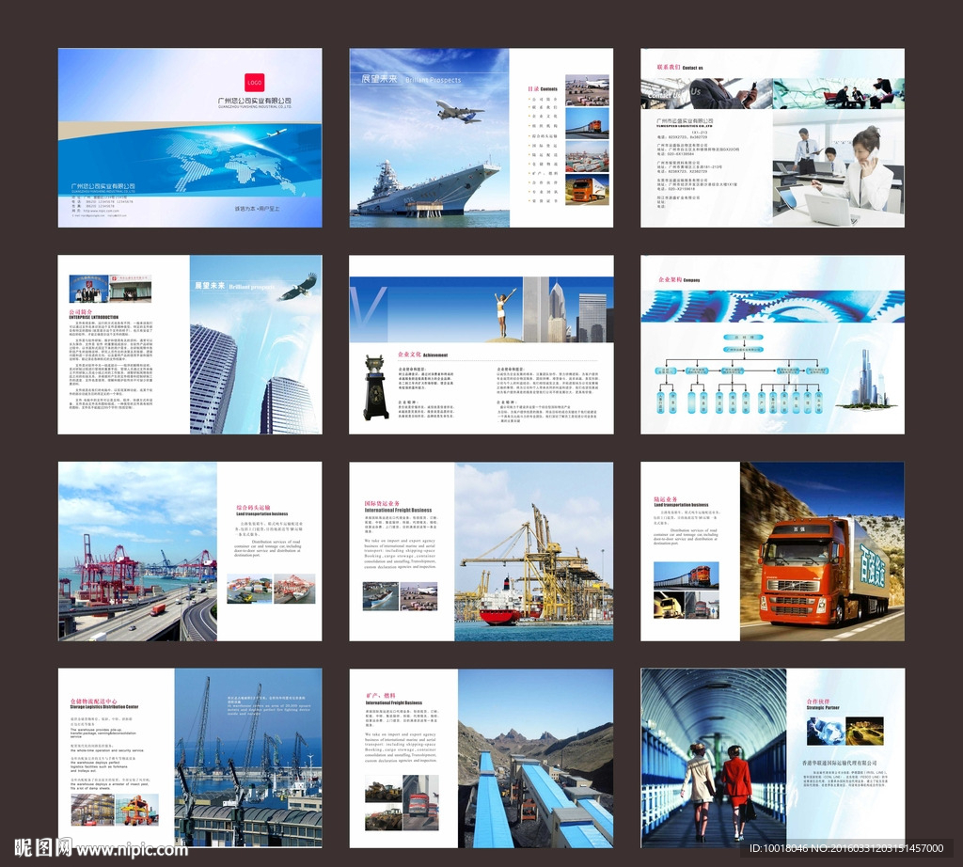Open the red locomotive thumbnail in Contents column
Screen dimensions: 963x867
(x=587, y=123)
